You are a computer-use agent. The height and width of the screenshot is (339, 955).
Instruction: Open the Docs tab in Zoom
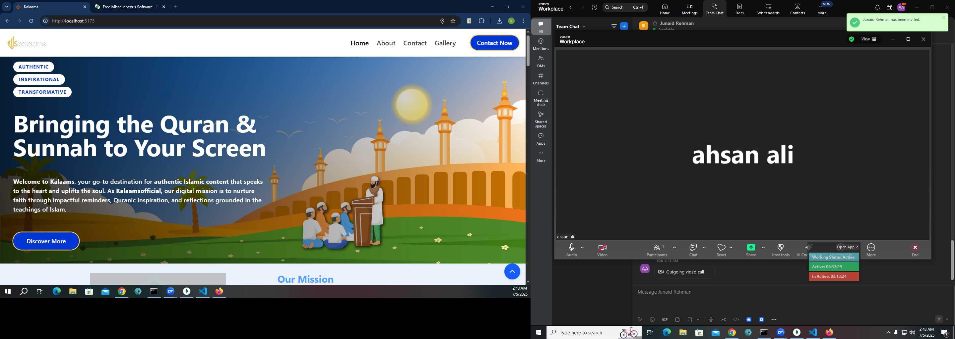[739, 9]
